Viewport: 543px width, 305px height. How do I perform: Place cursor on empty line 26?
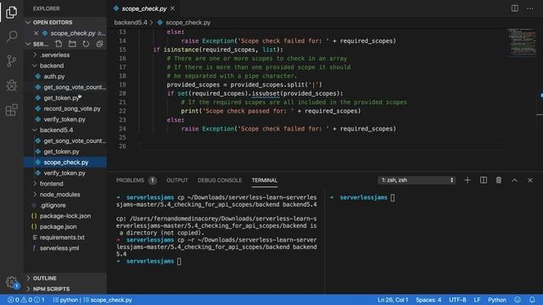click(322, 147)
